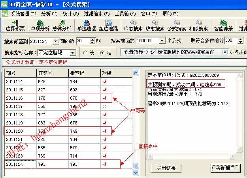This screenshot has width=247, height=178.
Task: Click 导出结果 button
Action: click(166, 168)
